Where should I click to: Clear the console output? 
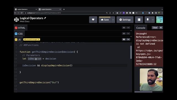155,27
